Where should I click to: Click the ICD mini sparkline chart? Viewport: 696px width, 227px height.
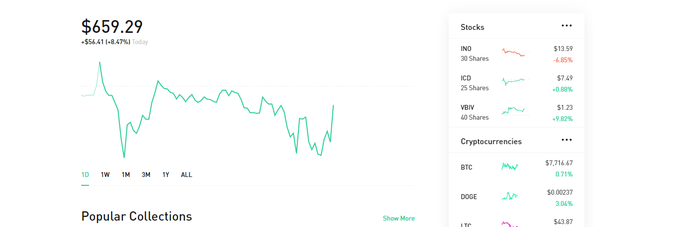pos(514,81)
